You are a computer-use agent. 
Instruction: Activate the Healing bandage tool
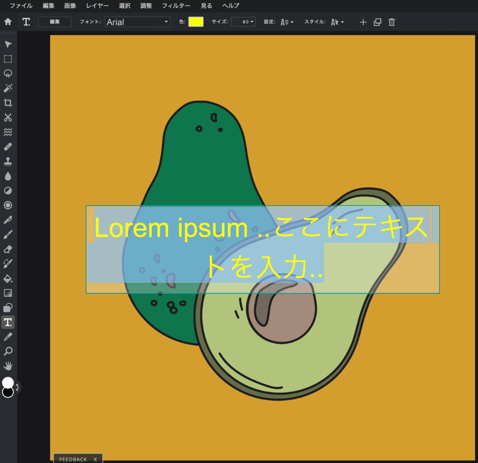click(x=7, y=147)
